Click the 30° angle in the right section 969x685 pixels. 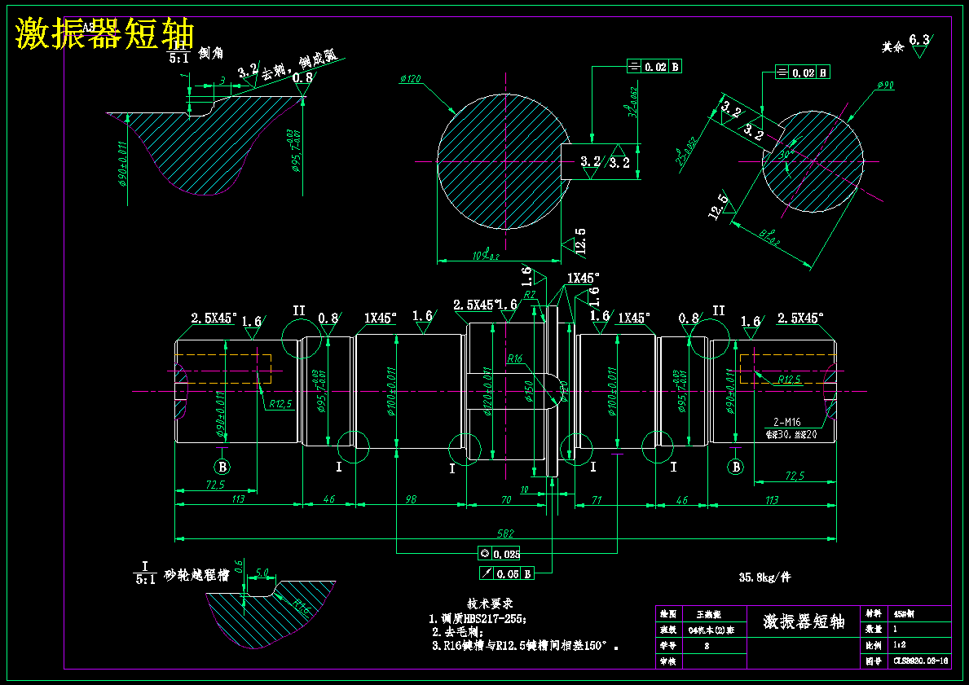(x=786, y=153)
